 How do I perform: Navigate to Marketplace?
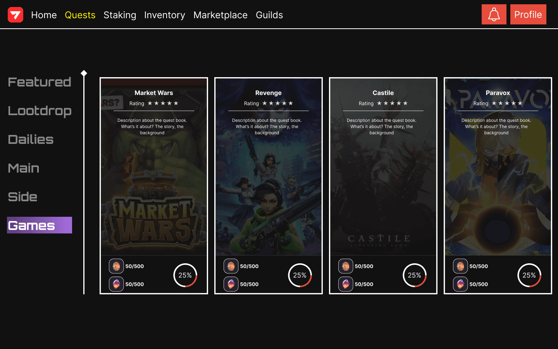click(220, 15)
